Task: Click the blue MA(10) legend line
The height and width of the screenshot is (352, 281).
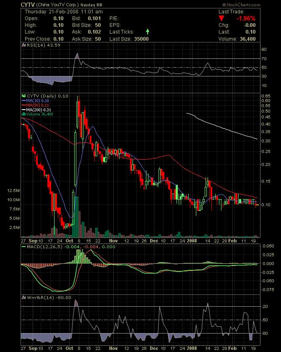Action: [x=24, y=100]
